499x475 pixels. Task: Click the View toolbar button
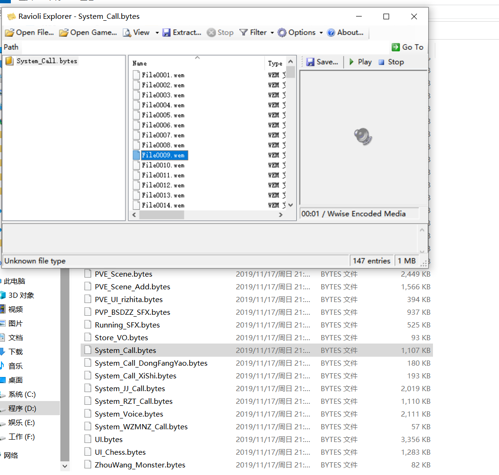[136, 33]
